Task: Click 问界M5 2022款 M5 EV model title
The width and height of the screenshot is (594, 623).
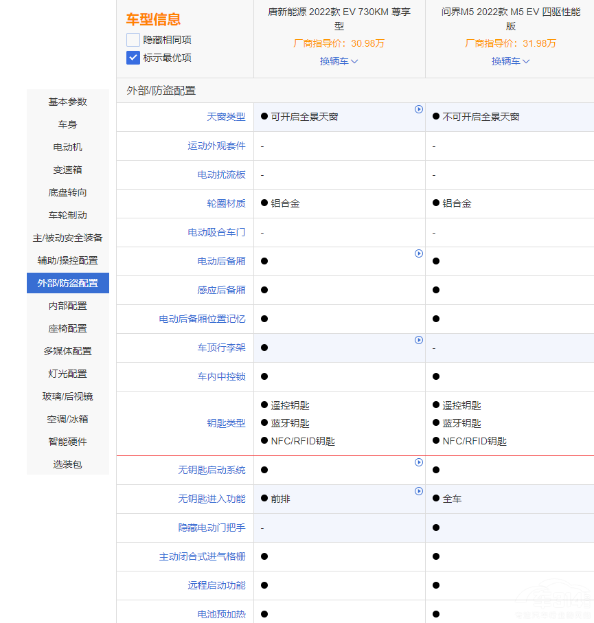Action: 510,19
